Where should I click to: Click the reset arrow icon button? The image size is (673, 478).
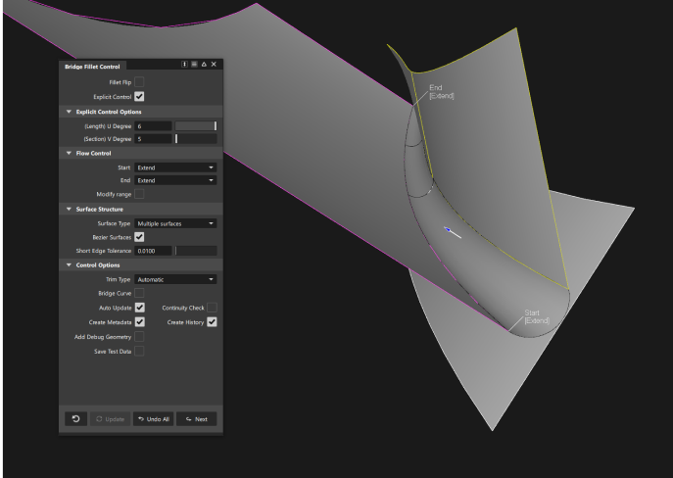76,419
